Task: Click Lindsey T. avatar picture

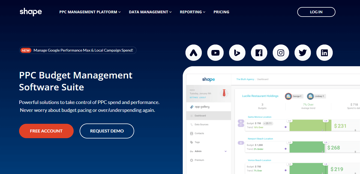Action: (x=310, y=96)
